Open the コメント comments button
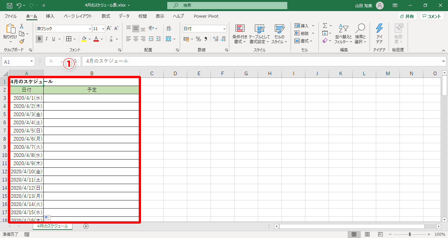The width and height of the screenshot is (448, 238). (x=432, y=16)
